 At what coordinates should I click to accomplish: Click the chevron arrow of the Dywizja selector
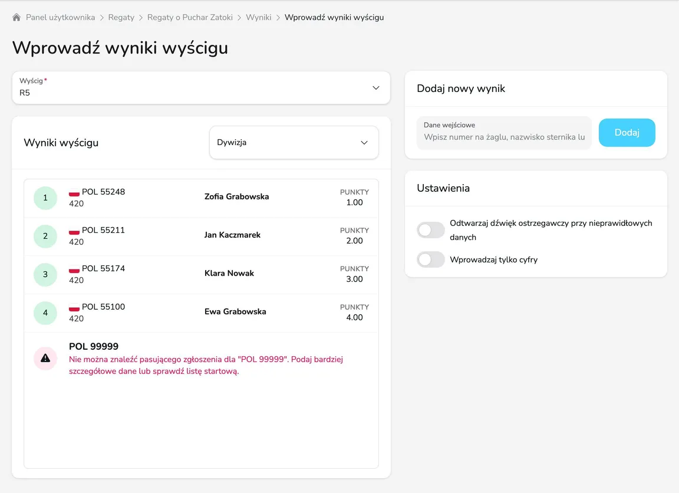[x=364, y=143]
